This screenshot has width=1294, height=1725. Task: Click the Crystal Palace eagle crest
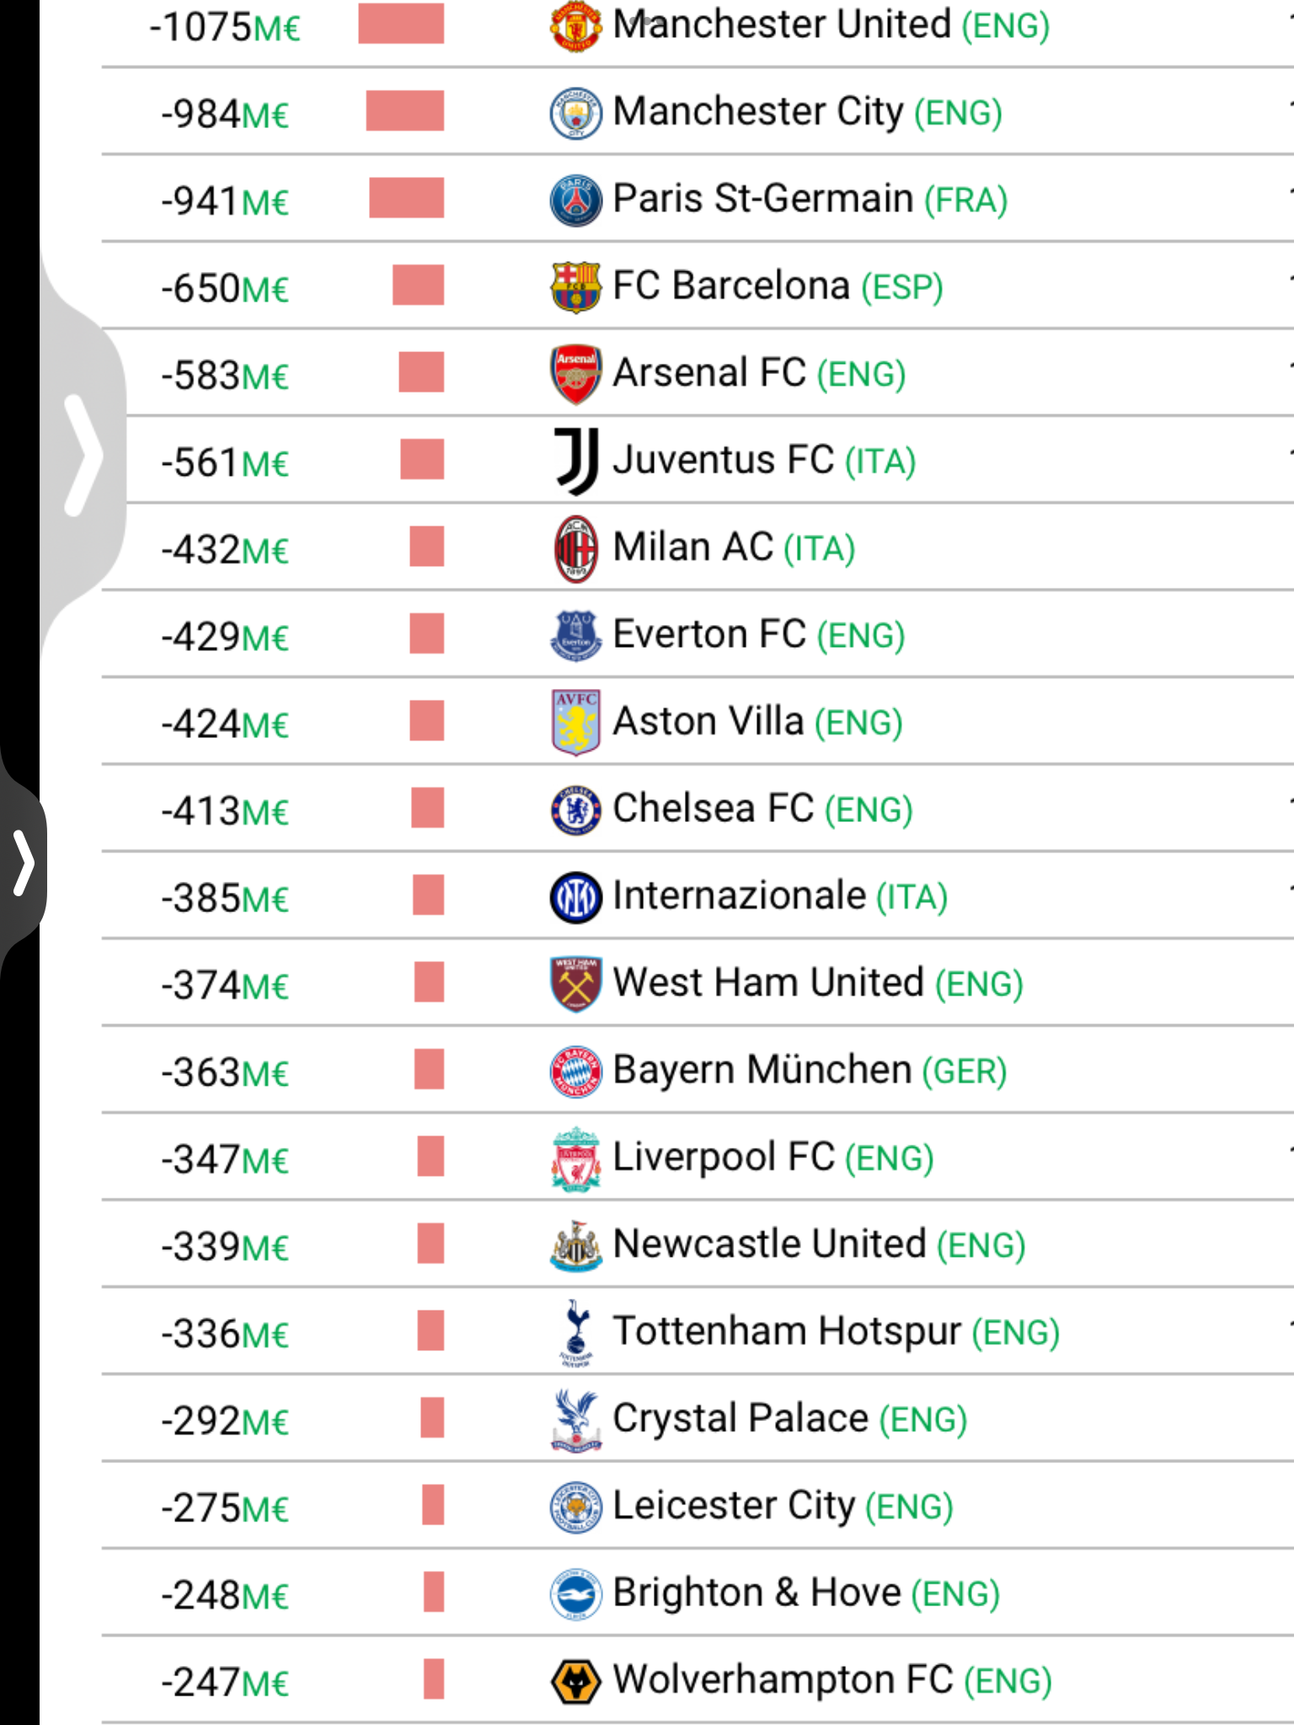[x=576, y=1420]
